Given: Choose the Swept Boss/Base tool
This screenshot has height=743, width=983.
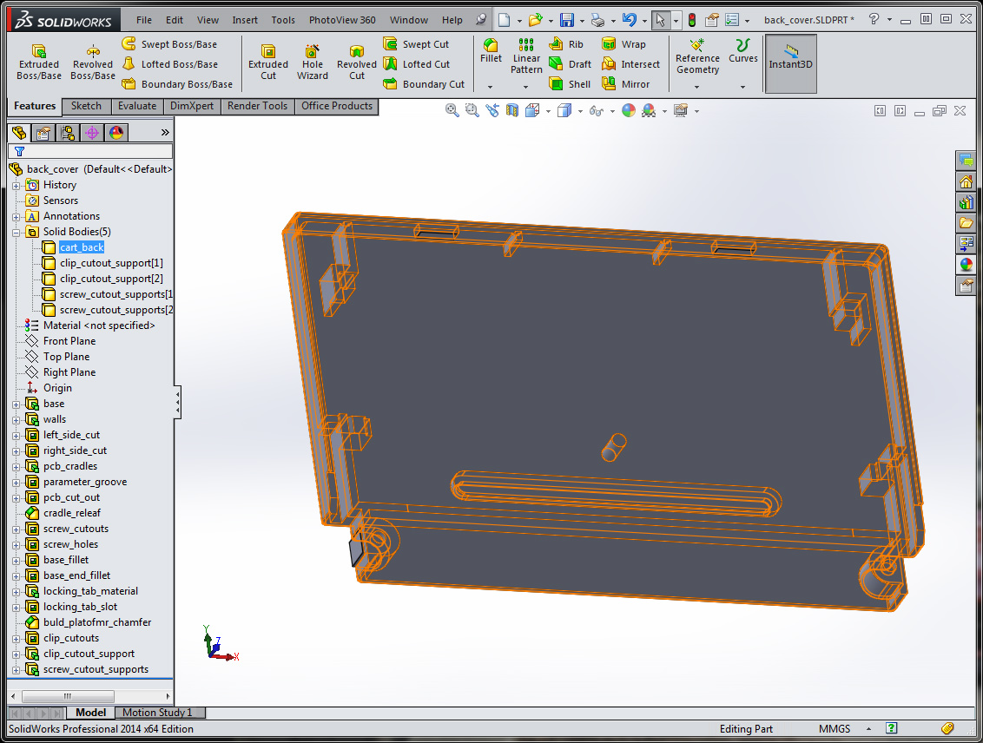Looking at the screenshot, I should tap(169, 44).
